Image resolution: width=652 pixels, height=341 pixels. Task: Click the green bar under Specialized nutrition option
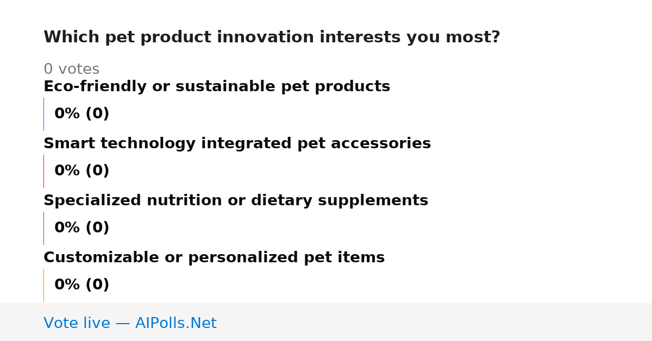[43, 228]
